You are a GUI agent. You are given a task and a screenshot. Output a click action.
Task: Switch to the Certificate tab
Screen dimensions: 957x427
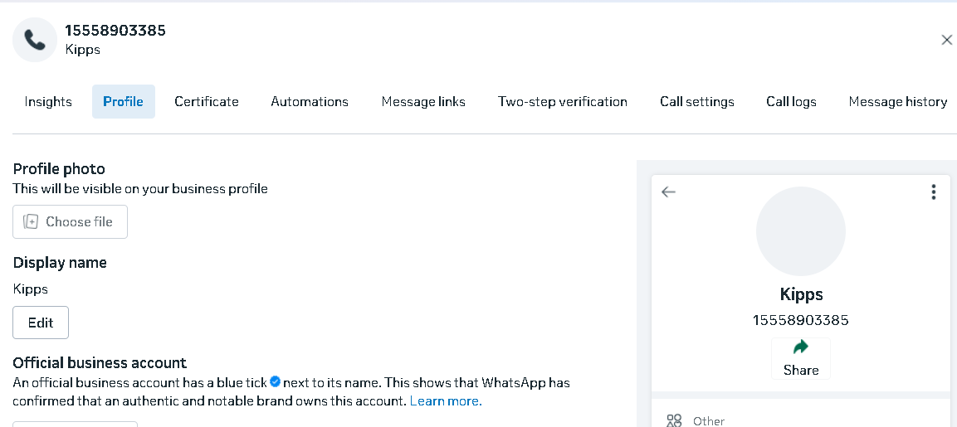[207, 102]
